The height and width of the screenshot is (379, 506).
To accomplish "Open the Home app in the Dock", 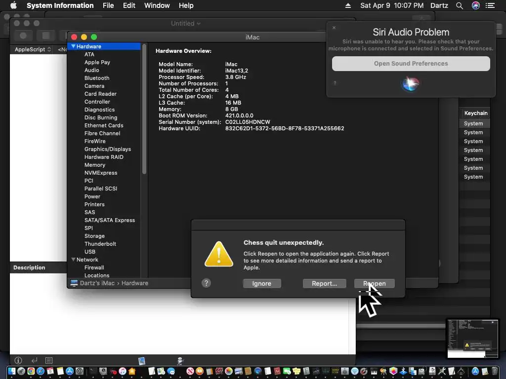I will (x=132, y=371).
